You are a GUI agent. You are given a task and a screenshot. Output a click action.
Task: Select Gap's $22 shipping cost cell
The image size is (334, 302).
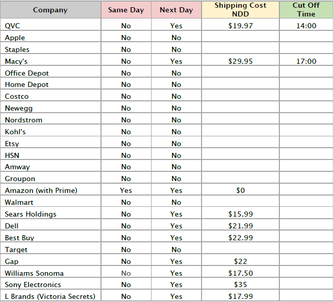240,261
